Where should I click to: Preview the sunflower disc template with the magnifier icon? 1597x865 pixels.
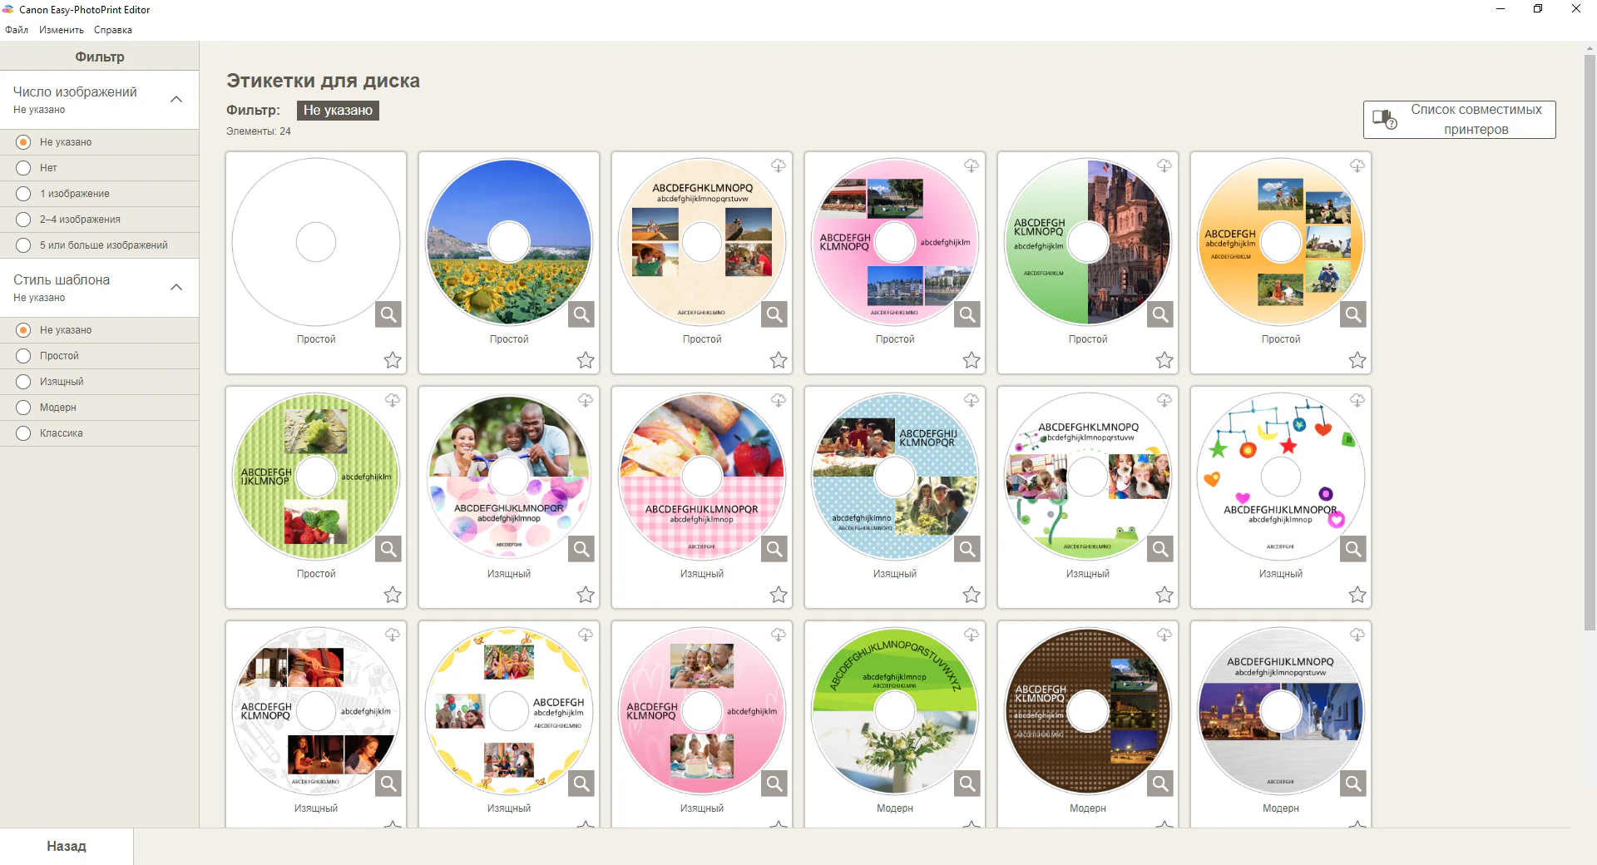pyautogui.click(x=581, y=314)
